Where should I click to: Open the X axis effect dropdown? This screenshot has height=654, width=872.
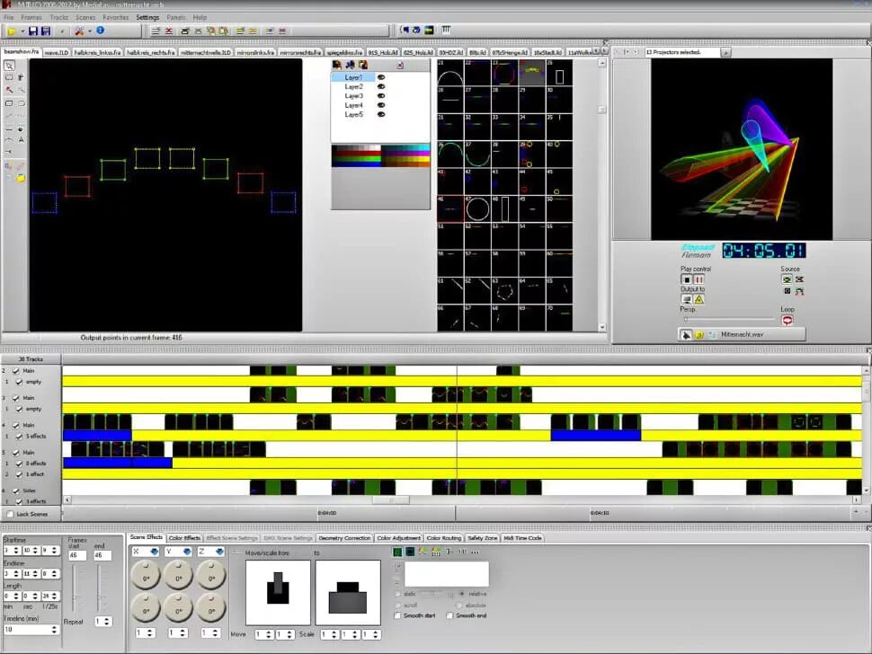point(154,552)
